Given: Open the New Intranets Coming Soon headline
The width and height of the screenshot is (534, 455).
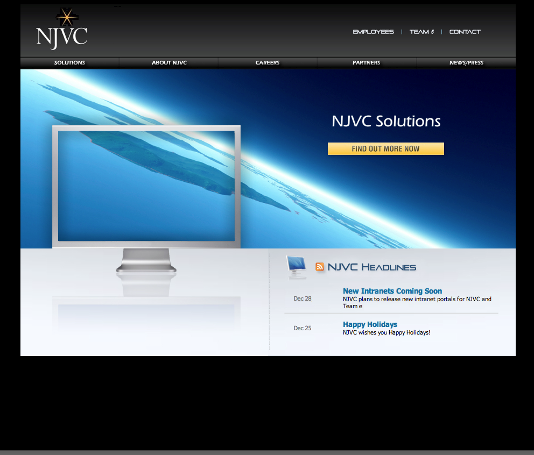Looking at the screenshot, I should pos(392,291).
